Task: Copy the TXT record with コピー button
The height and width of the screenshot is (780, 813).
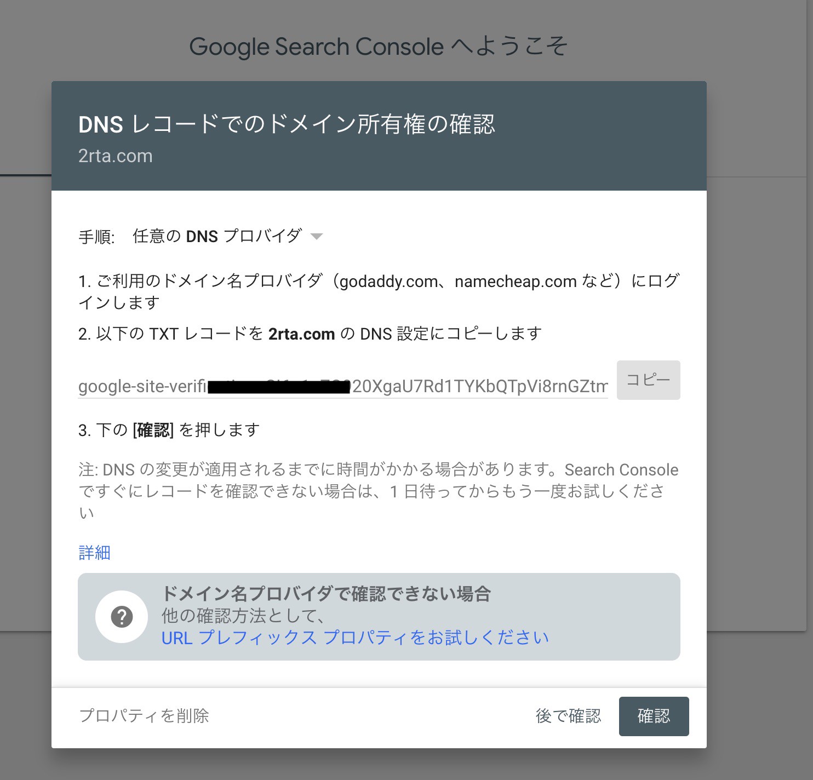Action: pyautogui.click(x=648, y=380)
